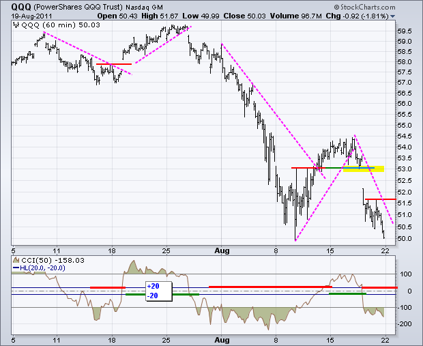Click the red resistance line at 51.5

pyautogui.click(x=381, y=199)
